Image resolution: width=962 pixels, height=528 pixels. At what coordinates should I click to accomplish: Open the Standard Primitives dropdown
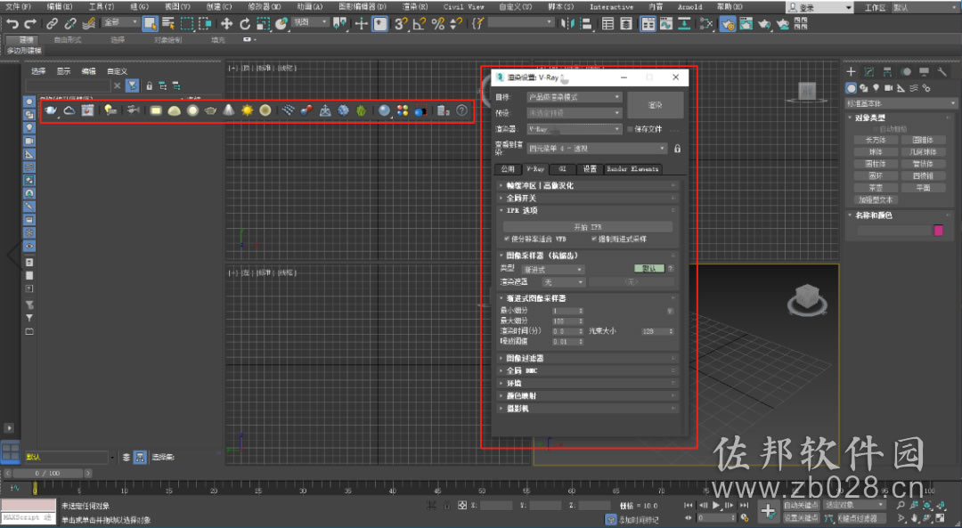(900, 103)
